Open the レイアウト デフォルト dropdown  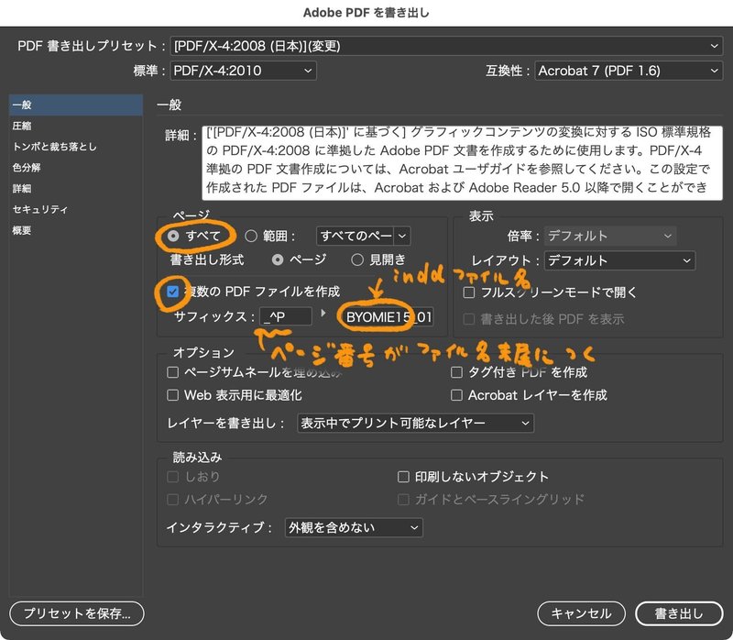click(x=619, y=260)
